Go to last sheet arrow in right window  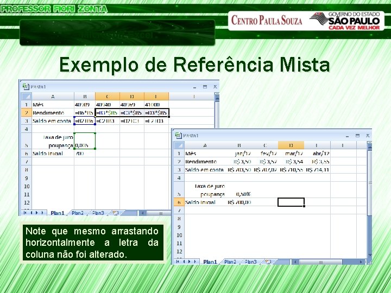pyautogui.click(x=195, y=262)
